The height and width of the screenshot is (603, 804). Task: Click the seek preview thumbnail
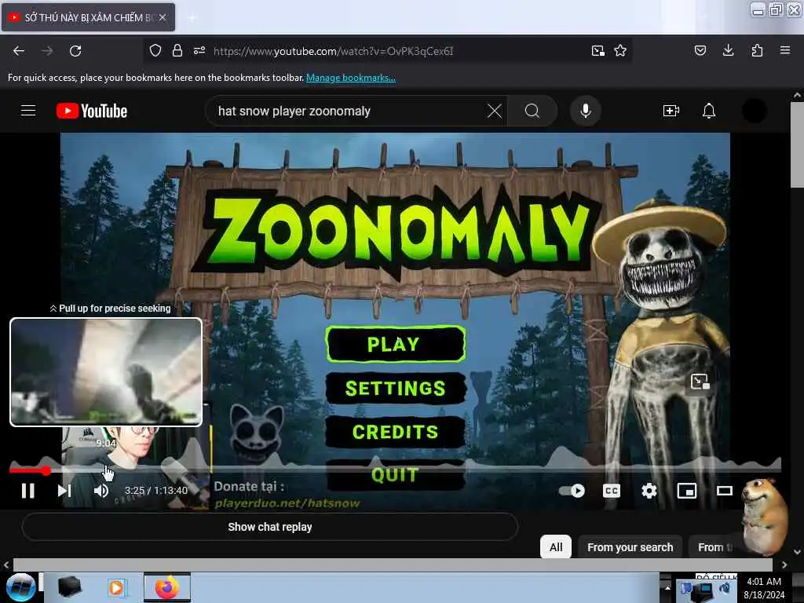106,372
